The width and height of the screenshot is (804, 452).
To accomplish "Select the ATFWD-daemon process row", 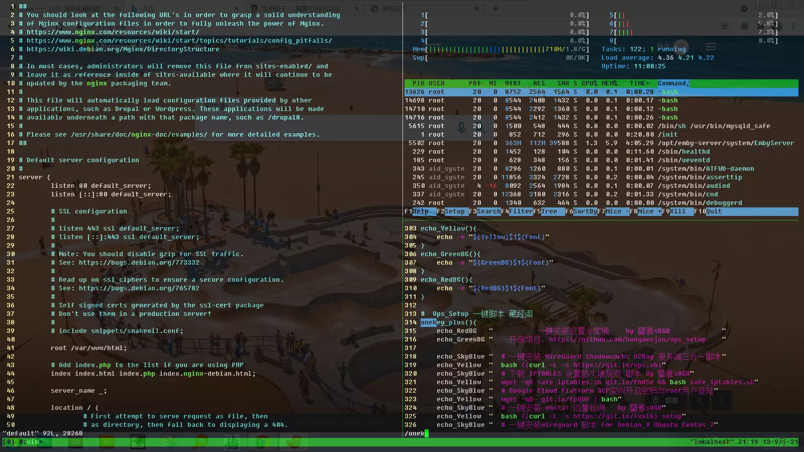I will coord(601,169).
